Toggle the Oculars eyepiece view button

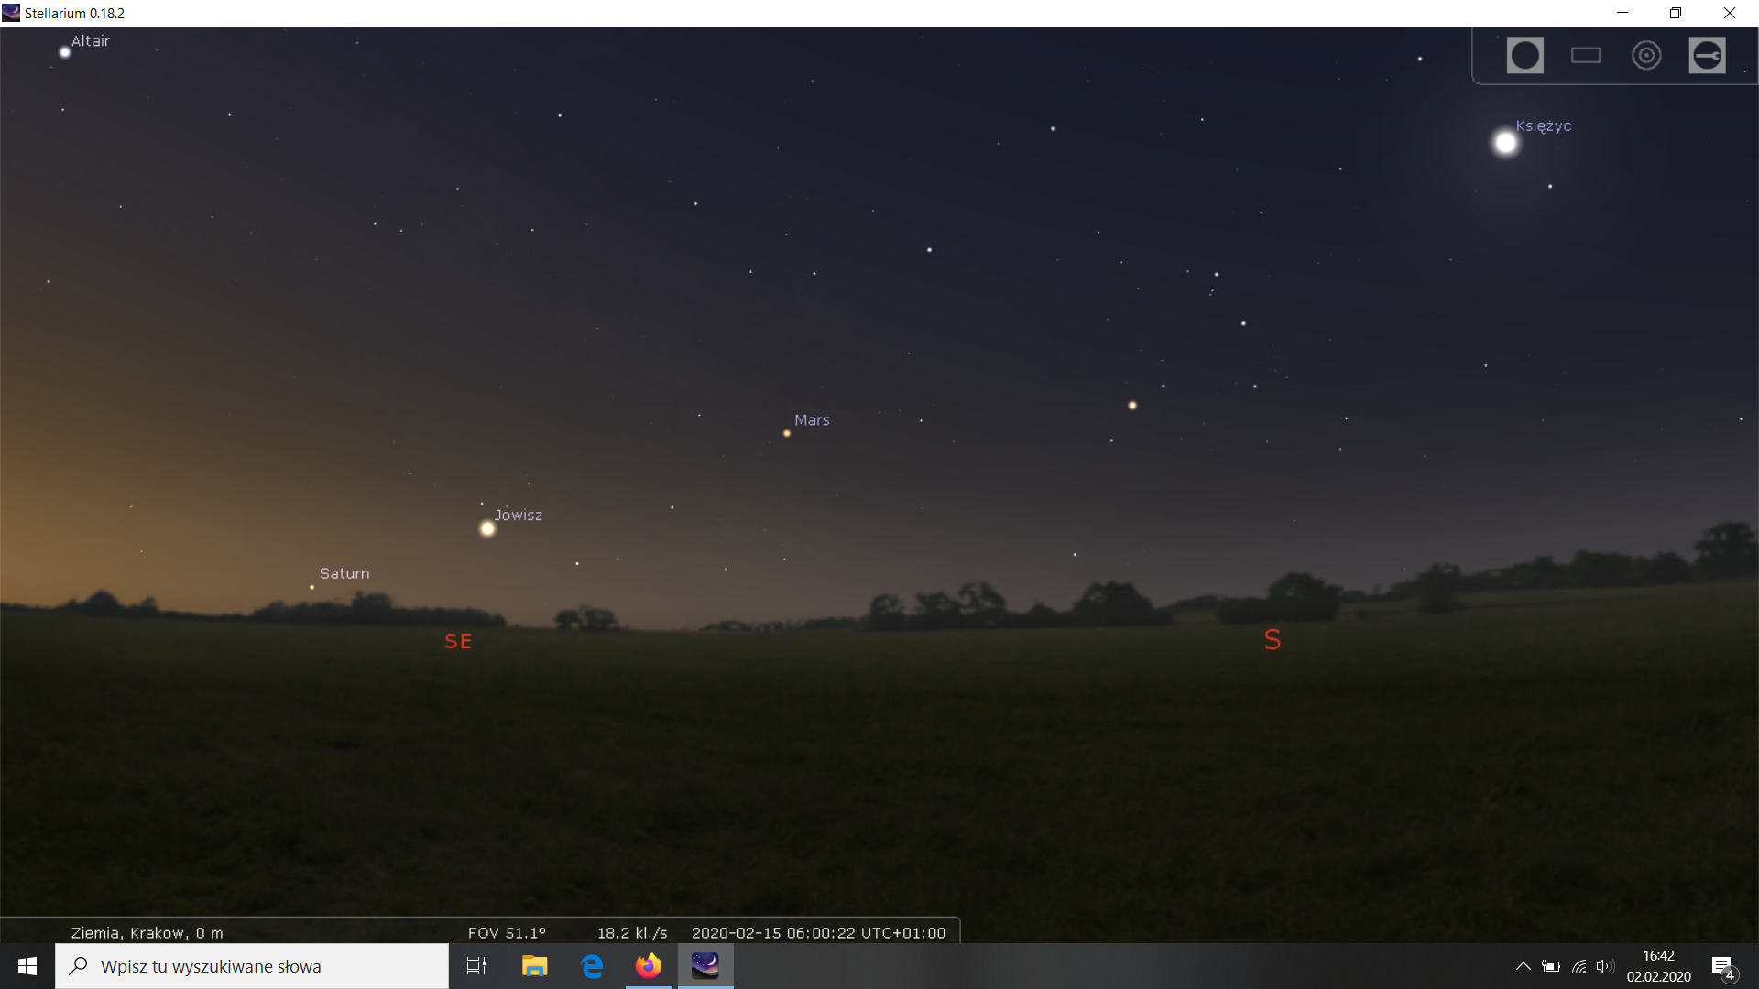point(1524,55)
